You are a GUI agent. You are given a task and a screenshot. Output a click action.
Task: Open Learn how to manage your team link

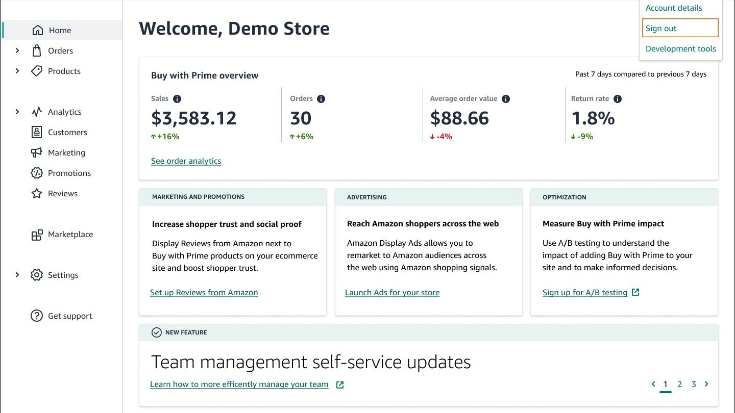point(239,384)
